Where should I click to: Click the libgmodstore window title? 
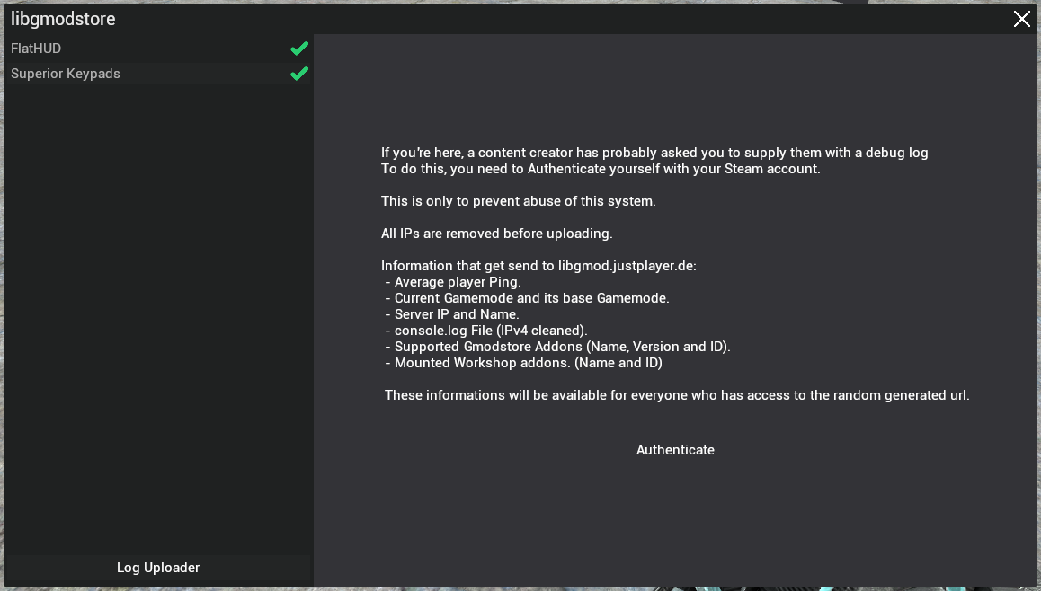pyautogui.click(x=63, y=19)
